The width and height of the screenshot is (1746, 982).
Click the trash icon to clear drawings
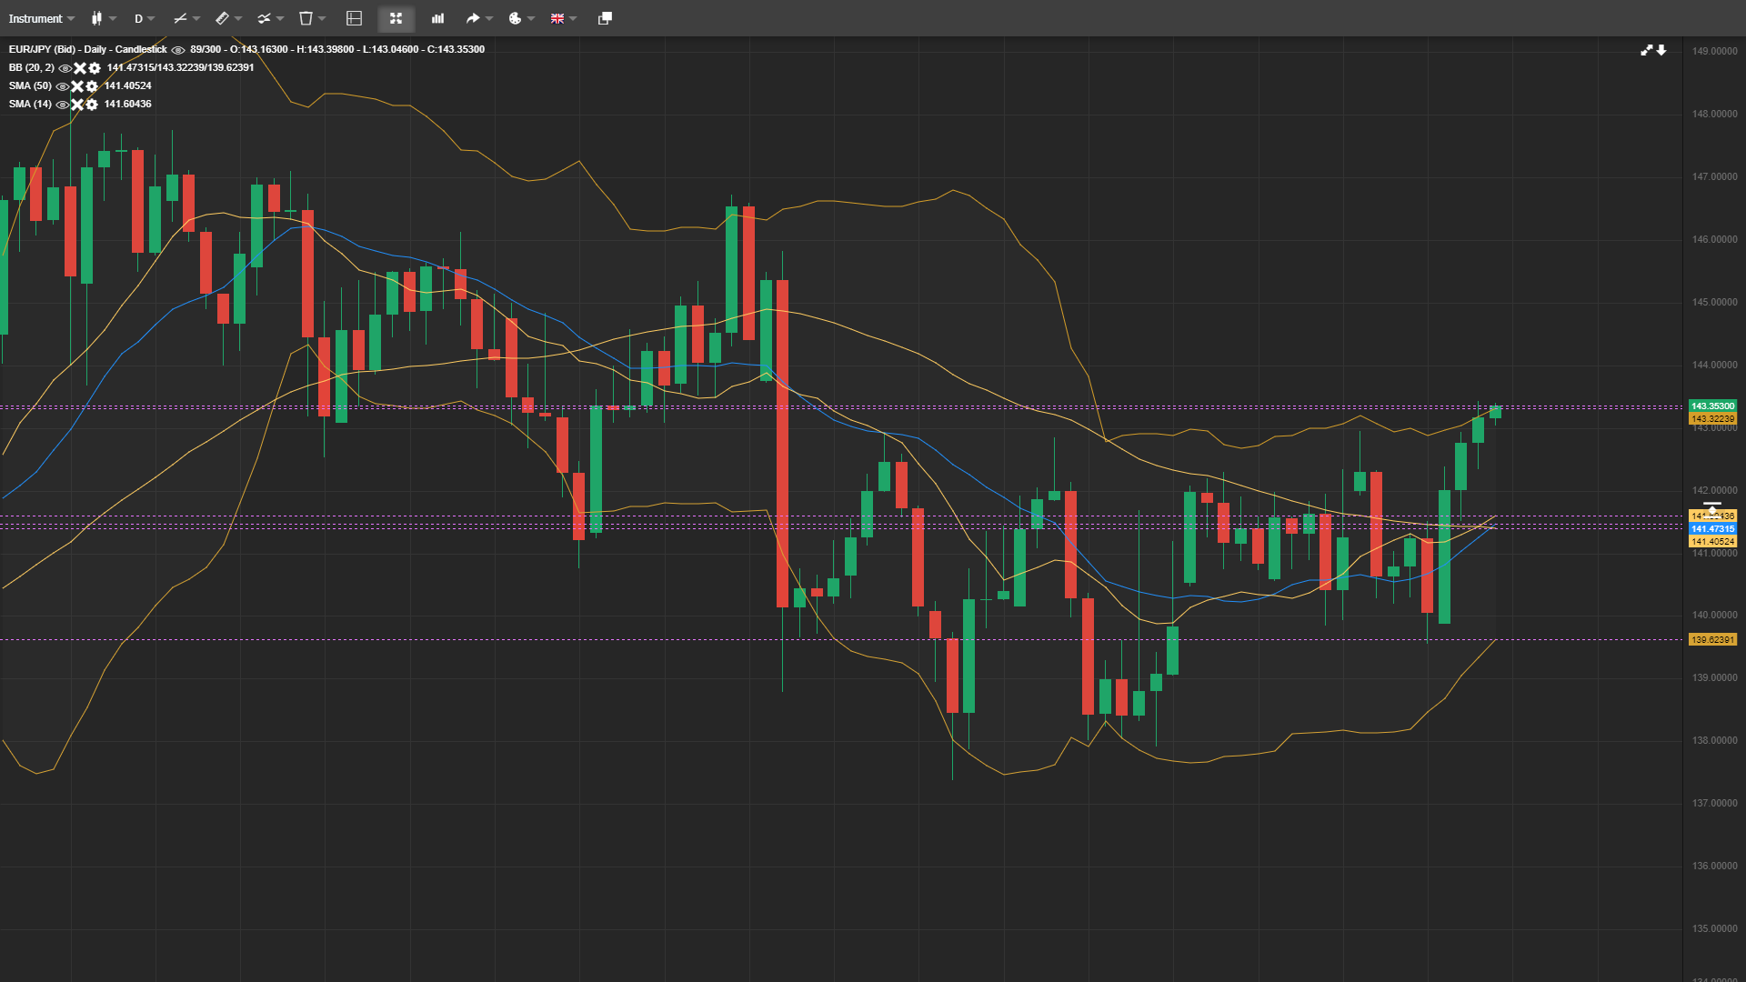coord(306,18)
